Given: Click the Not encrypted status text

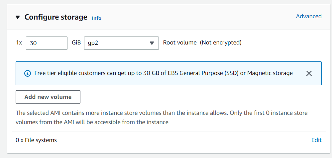Looking at the screenshot, I should coord(221,42).
